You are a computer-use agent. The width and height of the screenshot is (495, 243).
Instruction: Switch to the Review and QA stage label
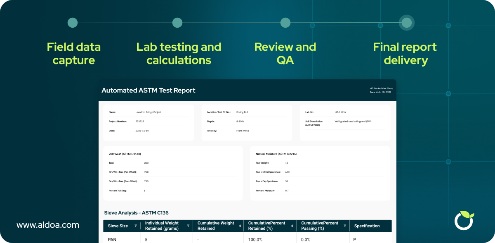[x=285, y=53]
